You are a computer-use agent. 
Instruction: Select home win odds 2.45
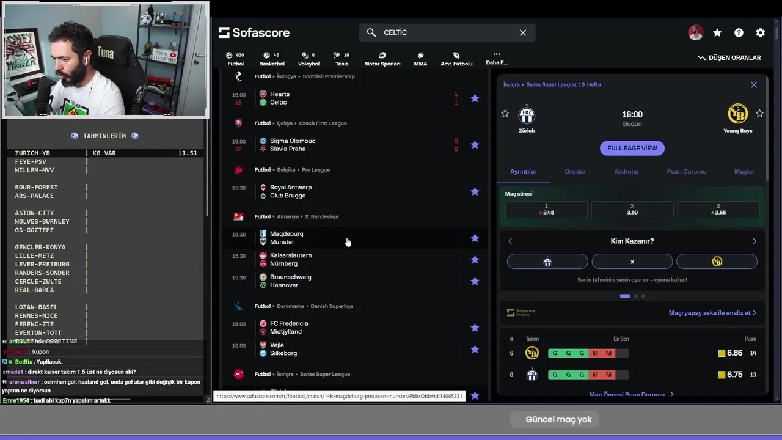tap(546, 210)
